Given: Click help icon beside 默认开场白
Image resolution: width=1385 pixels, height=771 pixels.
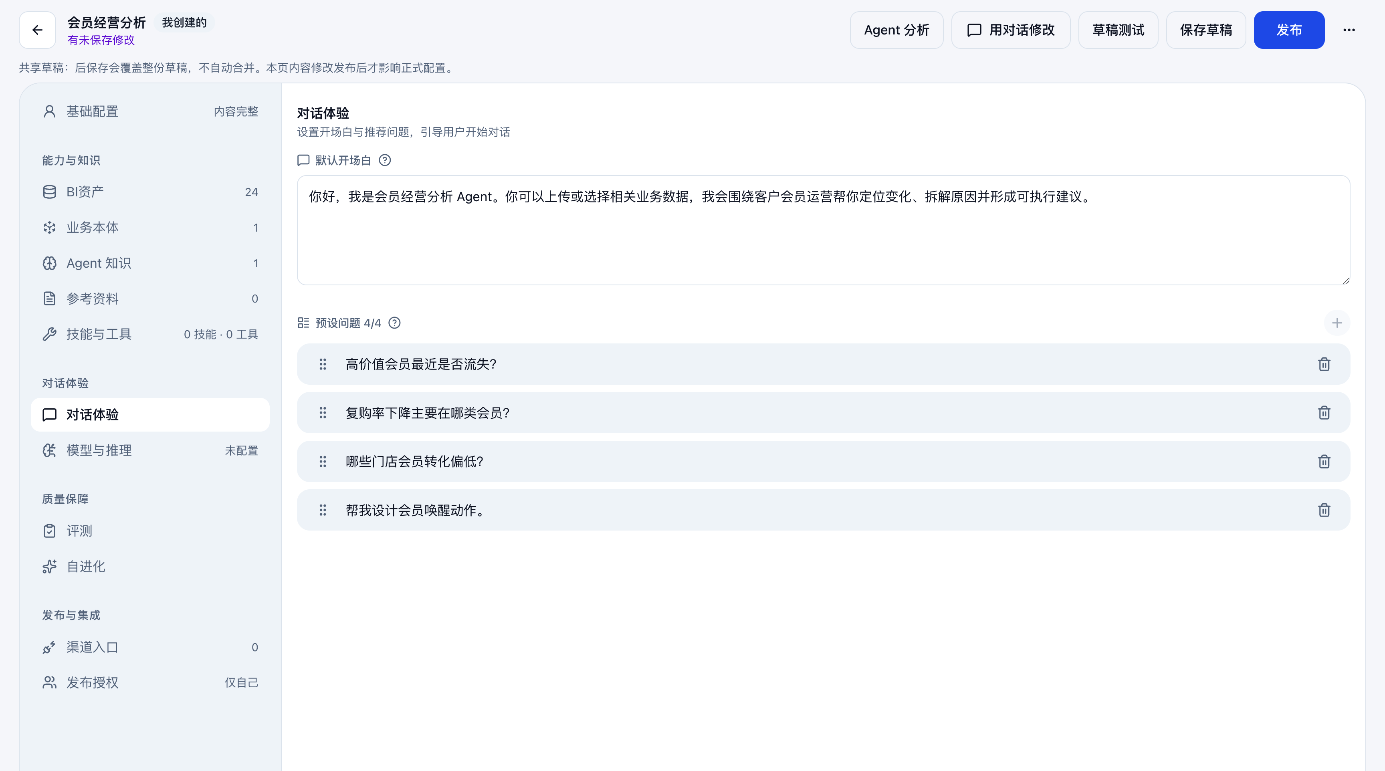Looking at the screenshot, I should point(385,160).
